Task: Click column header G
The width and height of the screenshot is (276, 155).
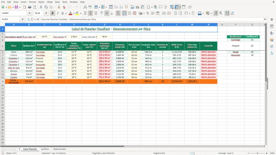Action: pos(105,24)
